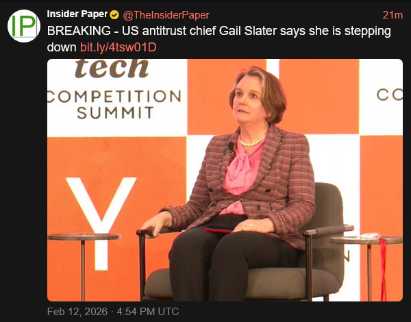Click the partial 'CO' text at the photo's right edge
The image size is (411, 322).
click(389, 95)
